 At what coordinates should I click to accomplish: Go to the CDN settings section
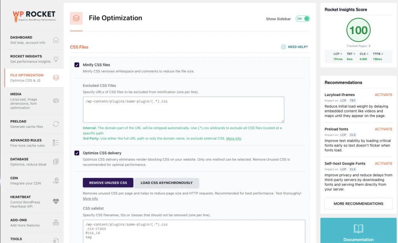click(34, 181)
